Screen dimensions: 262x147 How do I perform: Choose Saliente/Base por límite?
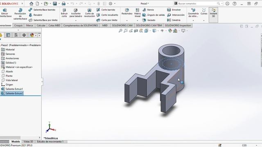tap(43, 20)
